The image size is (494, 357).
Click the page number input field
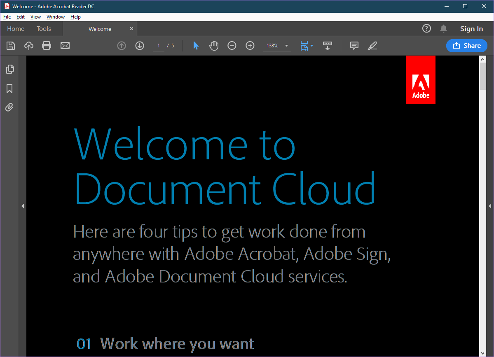point(158,46)
